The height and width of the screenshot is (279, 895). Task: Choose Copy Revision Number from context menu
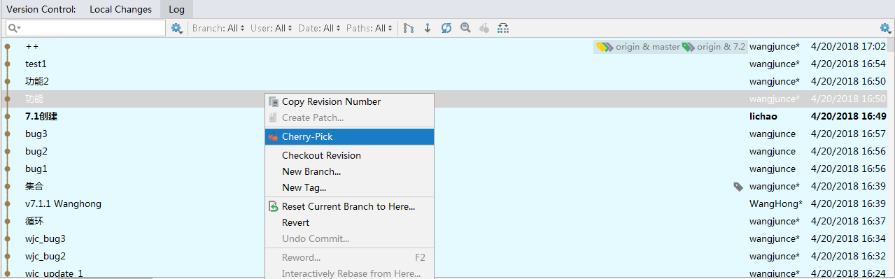pos(349,101)
